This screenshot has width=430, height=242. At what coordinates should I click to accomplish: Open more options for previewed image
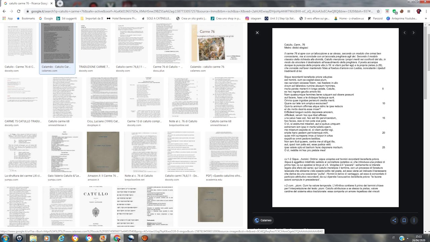tap(414, 220)
